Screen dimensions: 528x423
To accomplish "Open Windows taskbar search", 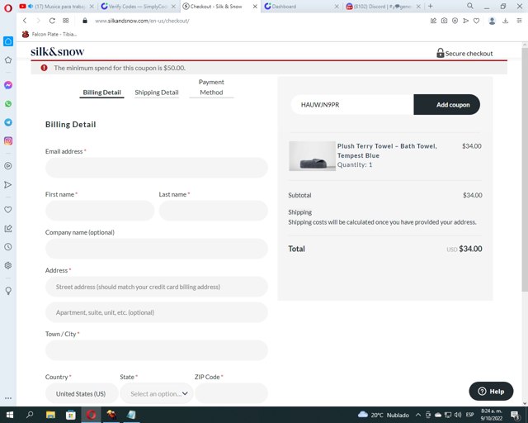I will tap(30, 415).
